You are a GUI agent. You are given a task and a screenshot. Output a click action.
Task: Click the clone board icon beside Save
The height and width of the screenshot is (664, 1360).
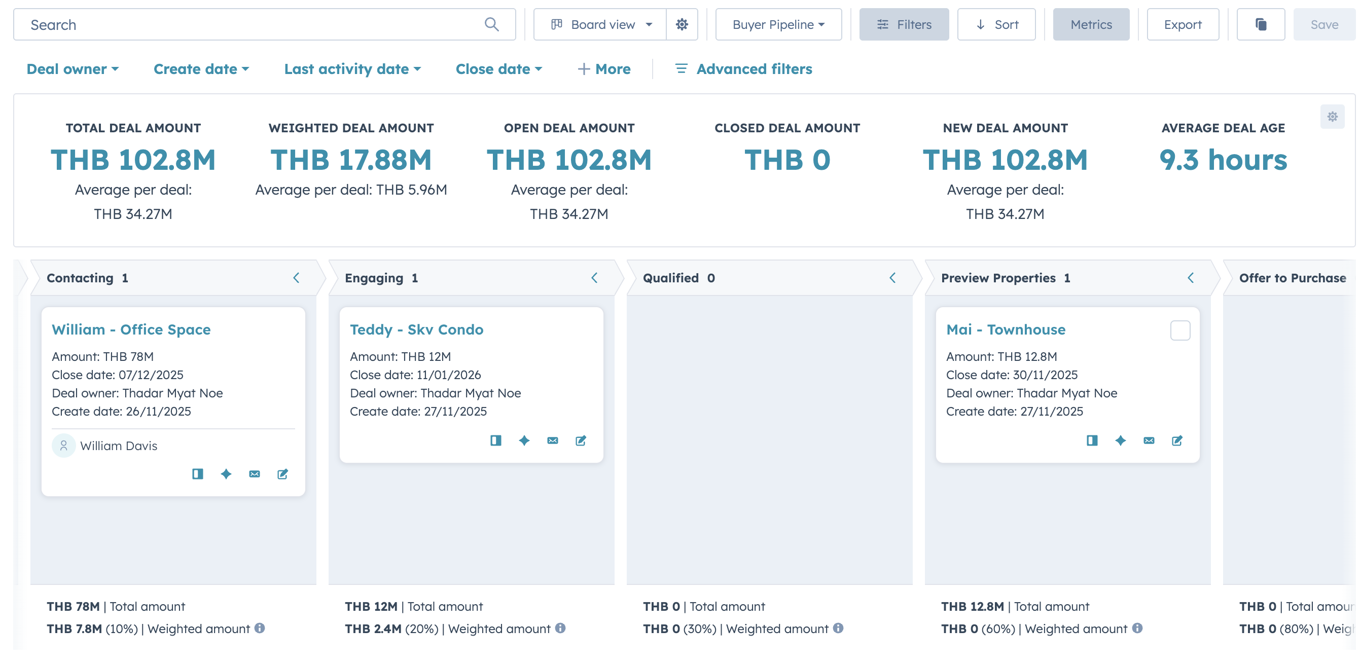pyautogui.click(x=1261, y=24)
